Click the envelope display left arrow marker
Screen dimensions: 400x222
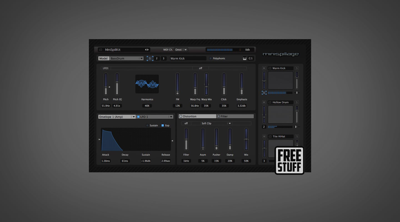(99, 139)
